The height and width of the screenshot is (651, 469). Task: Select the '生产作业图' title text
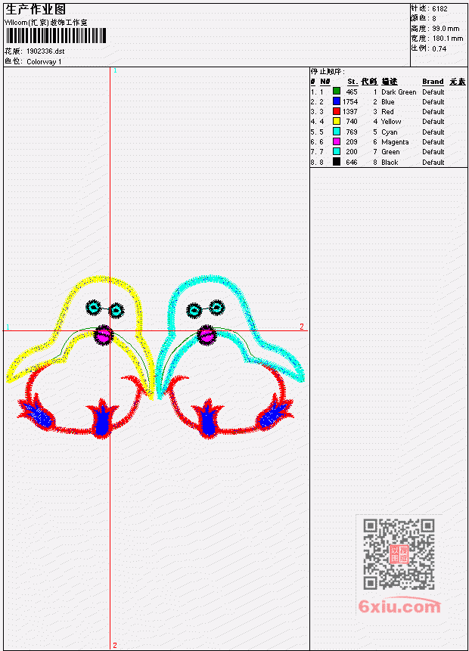pyautogui.click(x=36, y=10)
